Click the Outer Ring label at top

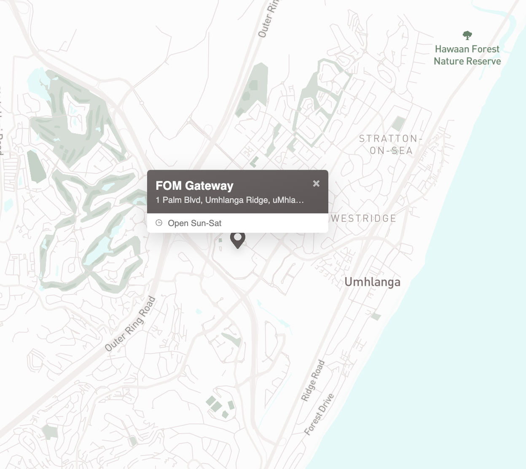(x=268, y=19)
